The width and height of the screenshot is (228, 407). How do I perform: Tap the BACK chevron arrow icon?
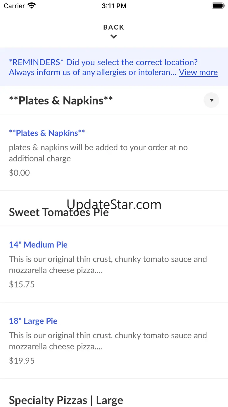[114, 37]
